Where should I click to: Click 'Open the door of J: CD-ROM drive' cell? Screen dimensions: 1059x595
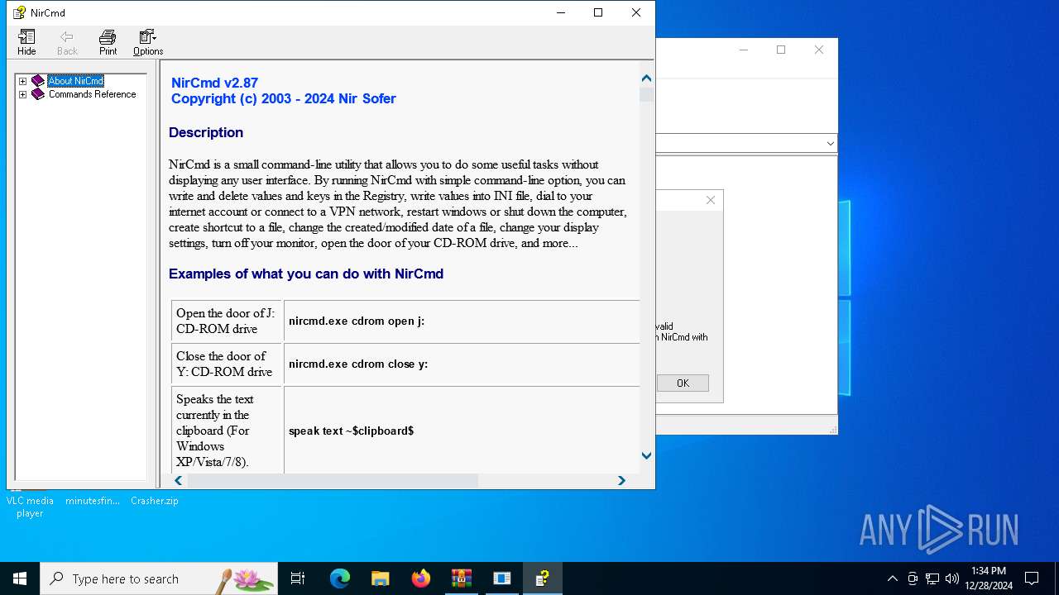click(227, 321)
